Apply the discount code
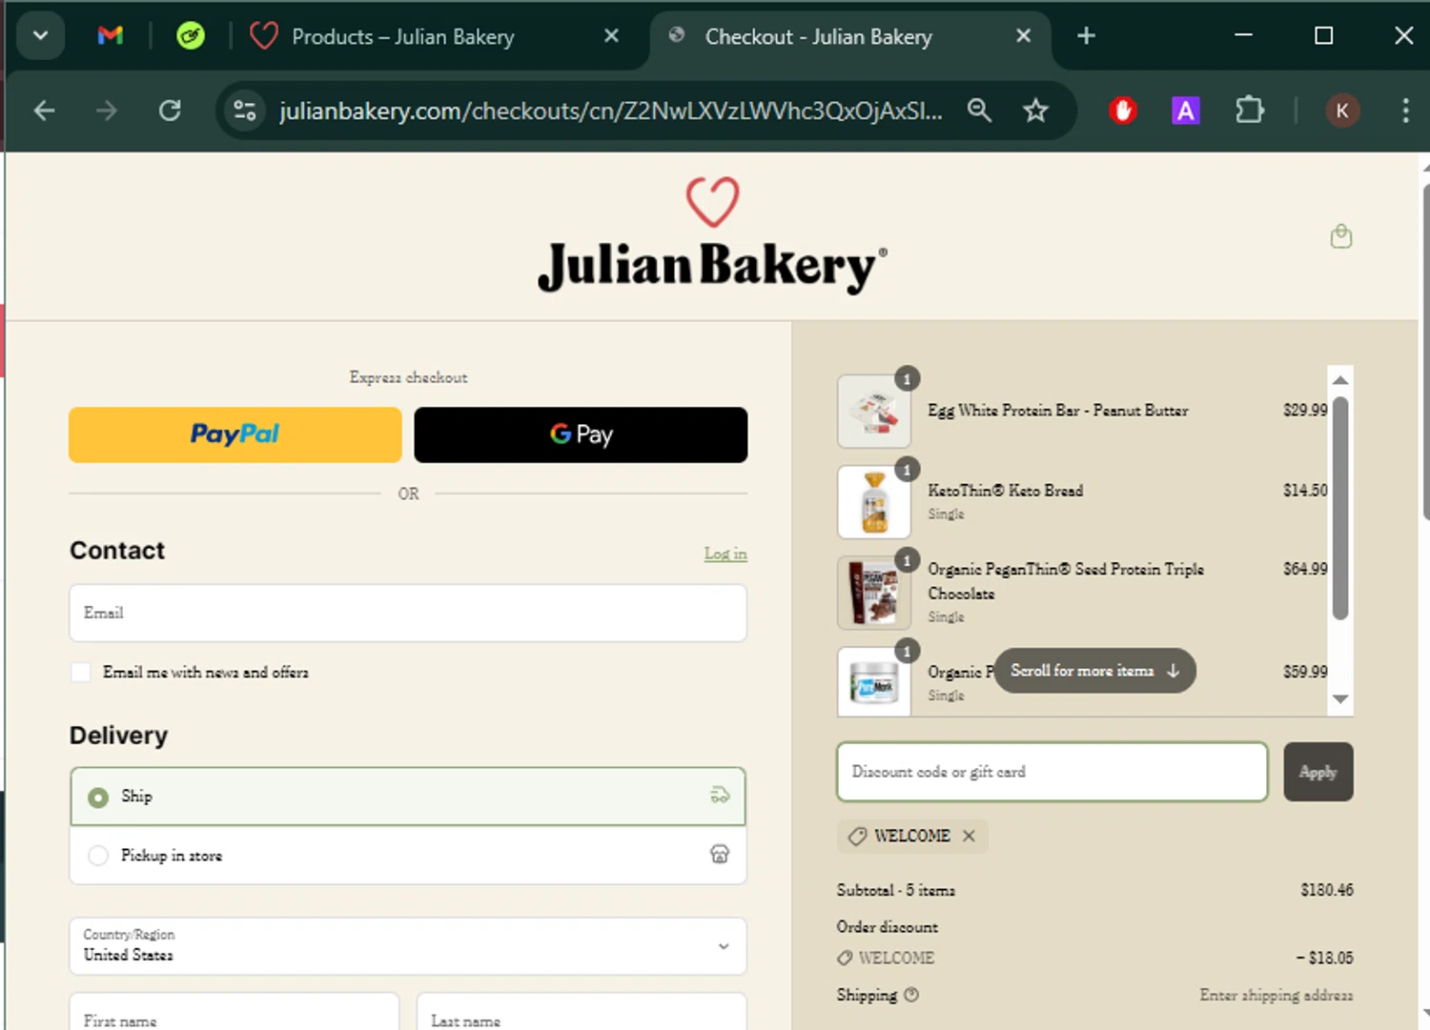The height and width of the screenshot is (1030, 1430). click(x=1318, y=772)
